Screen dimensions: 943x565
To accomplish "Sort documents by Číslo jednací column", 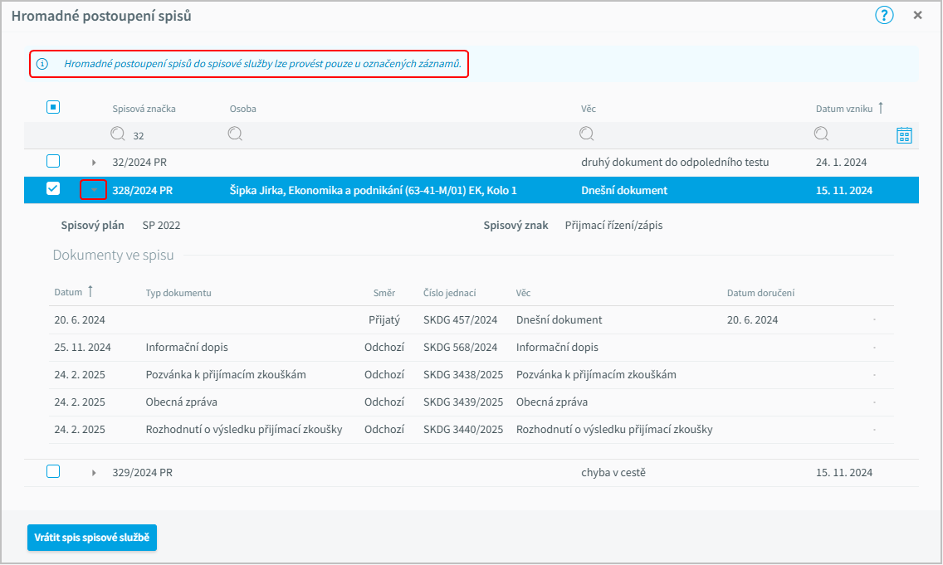I will pyautogui.click(x=449, y=293).
